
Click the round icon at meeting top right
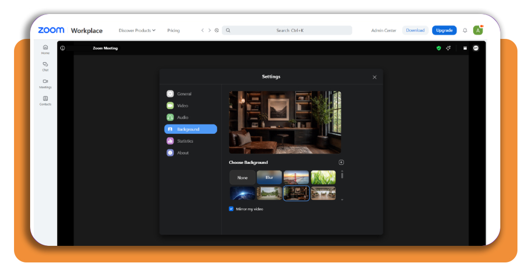[476, 48]
